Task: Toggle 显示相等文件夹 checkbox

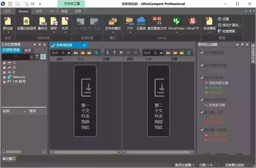Action: (202, 65)
